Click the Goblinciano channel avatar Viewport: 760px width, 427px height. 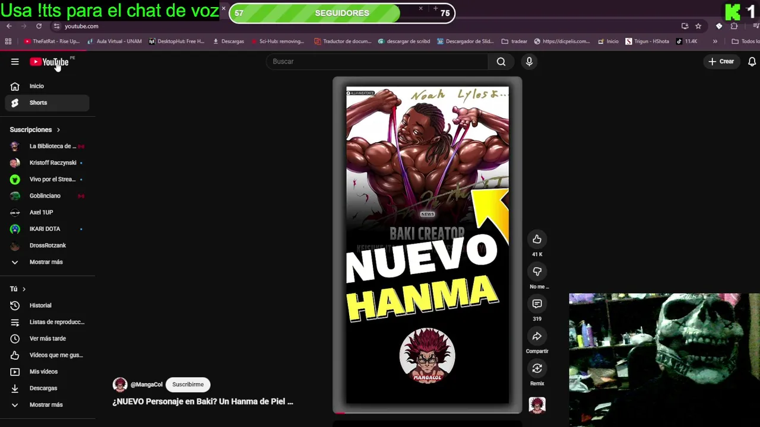coord(15,196)
